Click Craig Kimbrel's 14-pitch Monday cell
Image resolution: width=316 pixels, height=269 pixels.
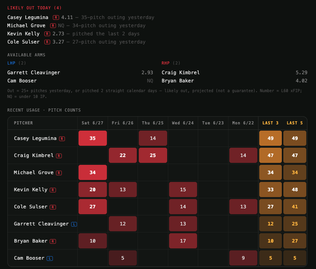click(x=243, y=155)
